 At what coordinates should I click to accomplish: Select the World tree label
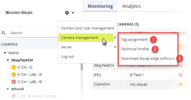click(13, 53)
